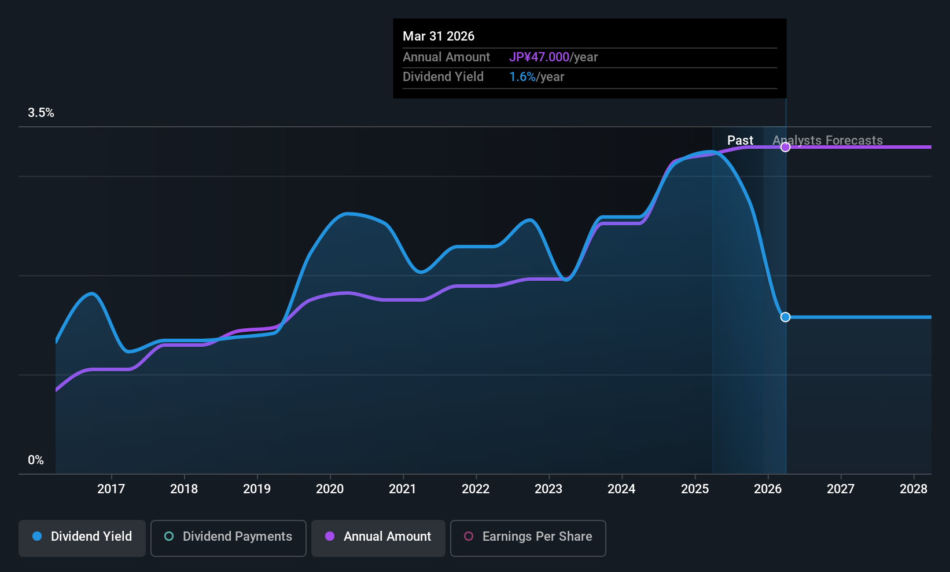Toggle the Dividend Yield legend button
The height and width of the screenshot is (572, 950).
(82, 537)
